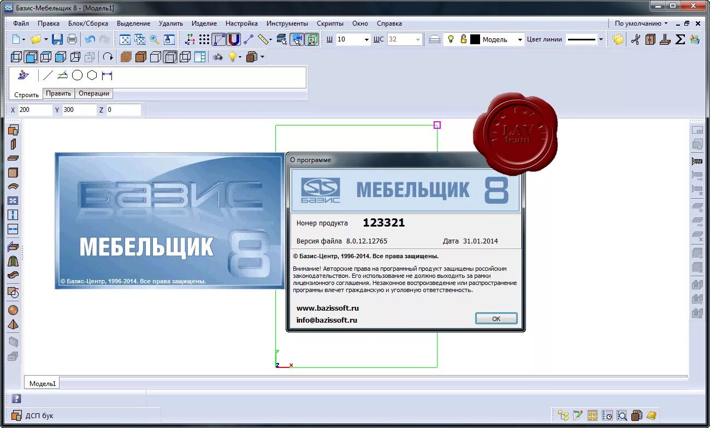Click the pyramid icon in left sidebar
Image resolution: width=710 pixels, height=428 pixels.
point(13,324)
